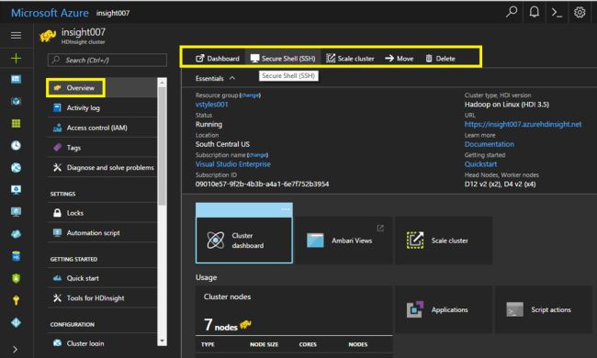Click external link icon on Ambari Views
Image resolution: width=597 pixels, height=358 pixels.
[380, 228]
